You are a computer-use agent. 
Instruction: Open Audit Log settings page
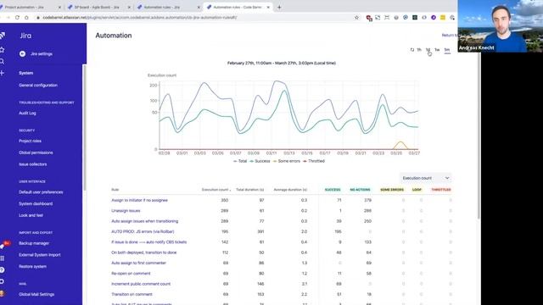(x=27, y=113)
